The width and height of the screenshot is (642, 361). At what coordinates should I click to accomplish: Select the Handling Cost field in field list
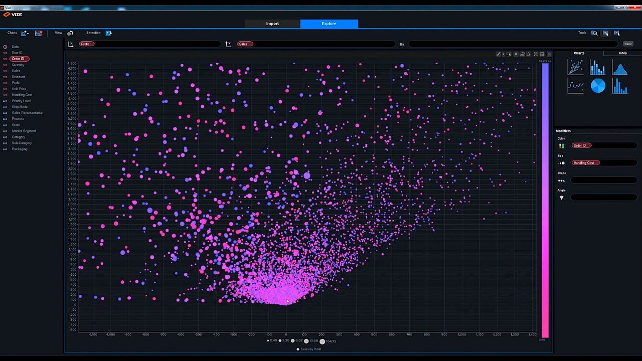click(22, 95)
